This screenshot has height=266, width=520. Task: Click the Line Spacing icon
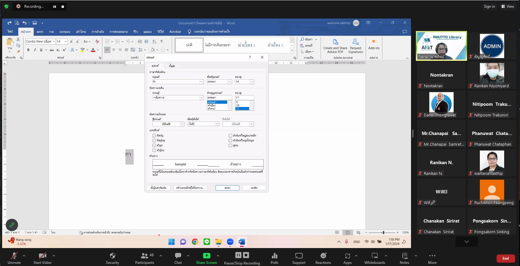pos(141,50)
